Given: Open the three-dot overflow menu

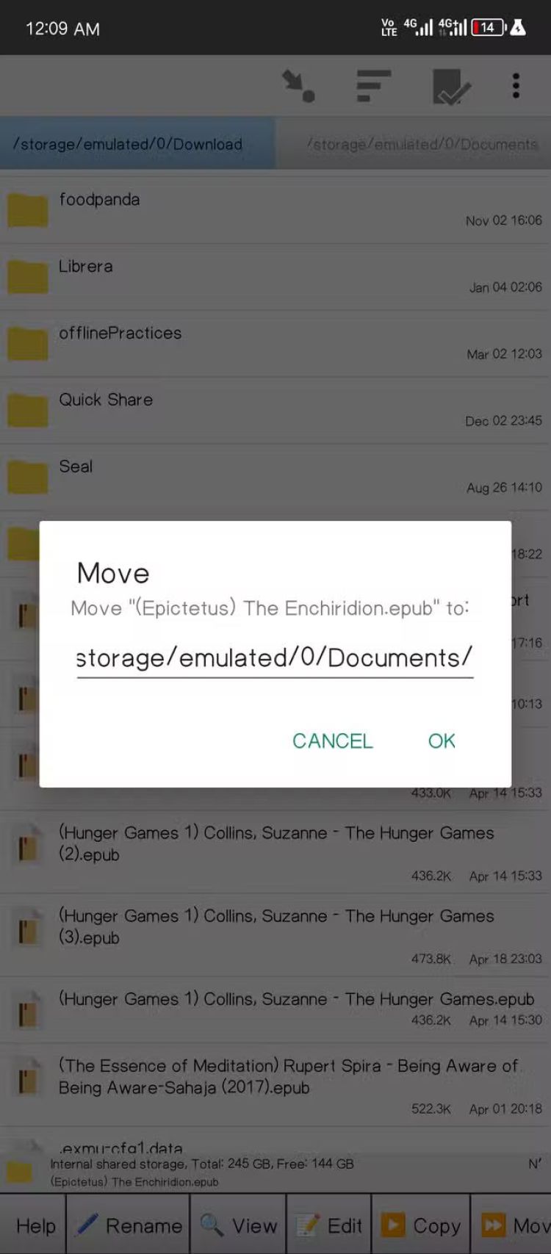Looking at the screenshot, I should click(x=516, y=86).
